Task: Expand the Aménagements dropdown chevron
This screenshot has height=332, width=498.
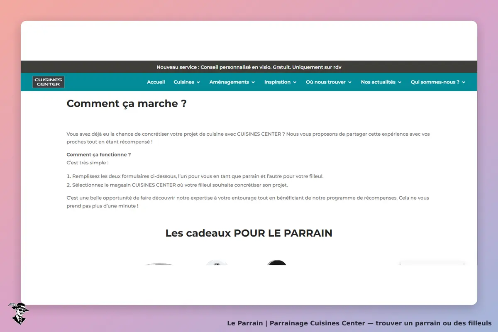Action: point(253,82)
